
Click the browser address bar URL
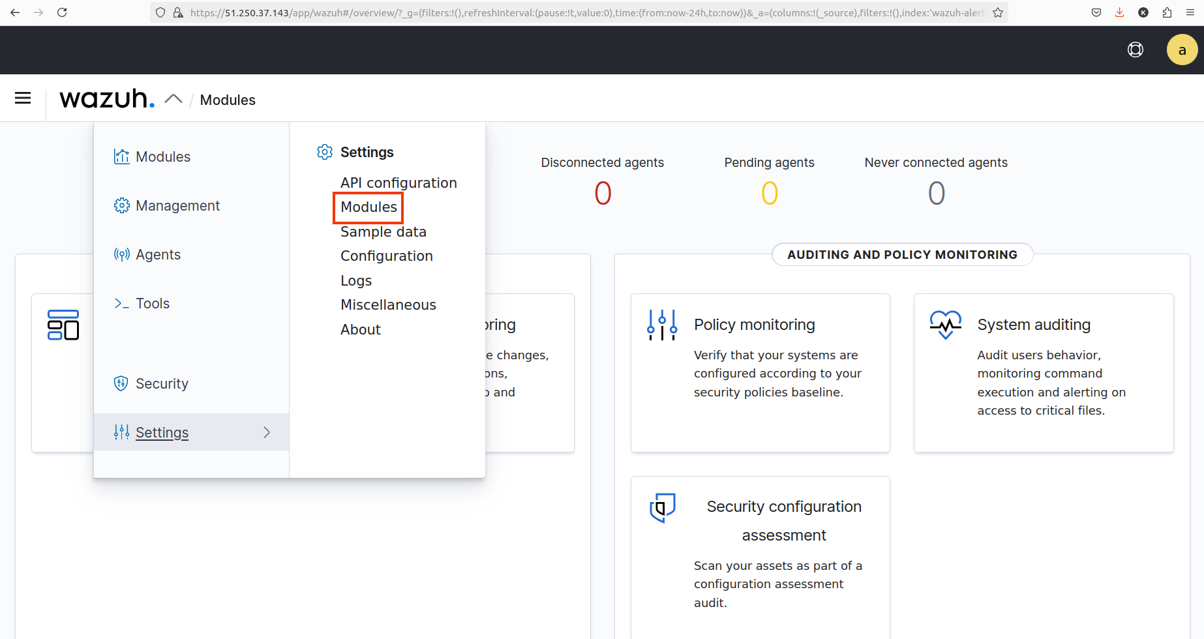point(587,12)
